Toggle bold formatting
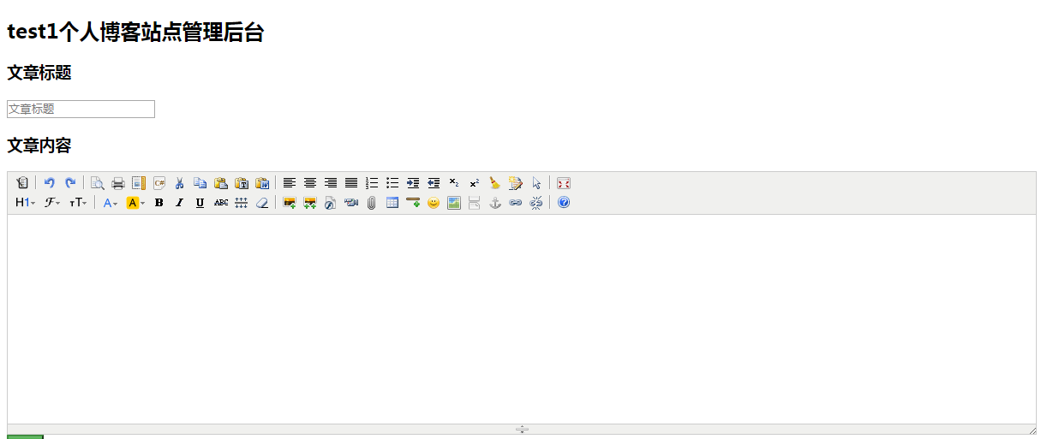 [x=159, y=203]
